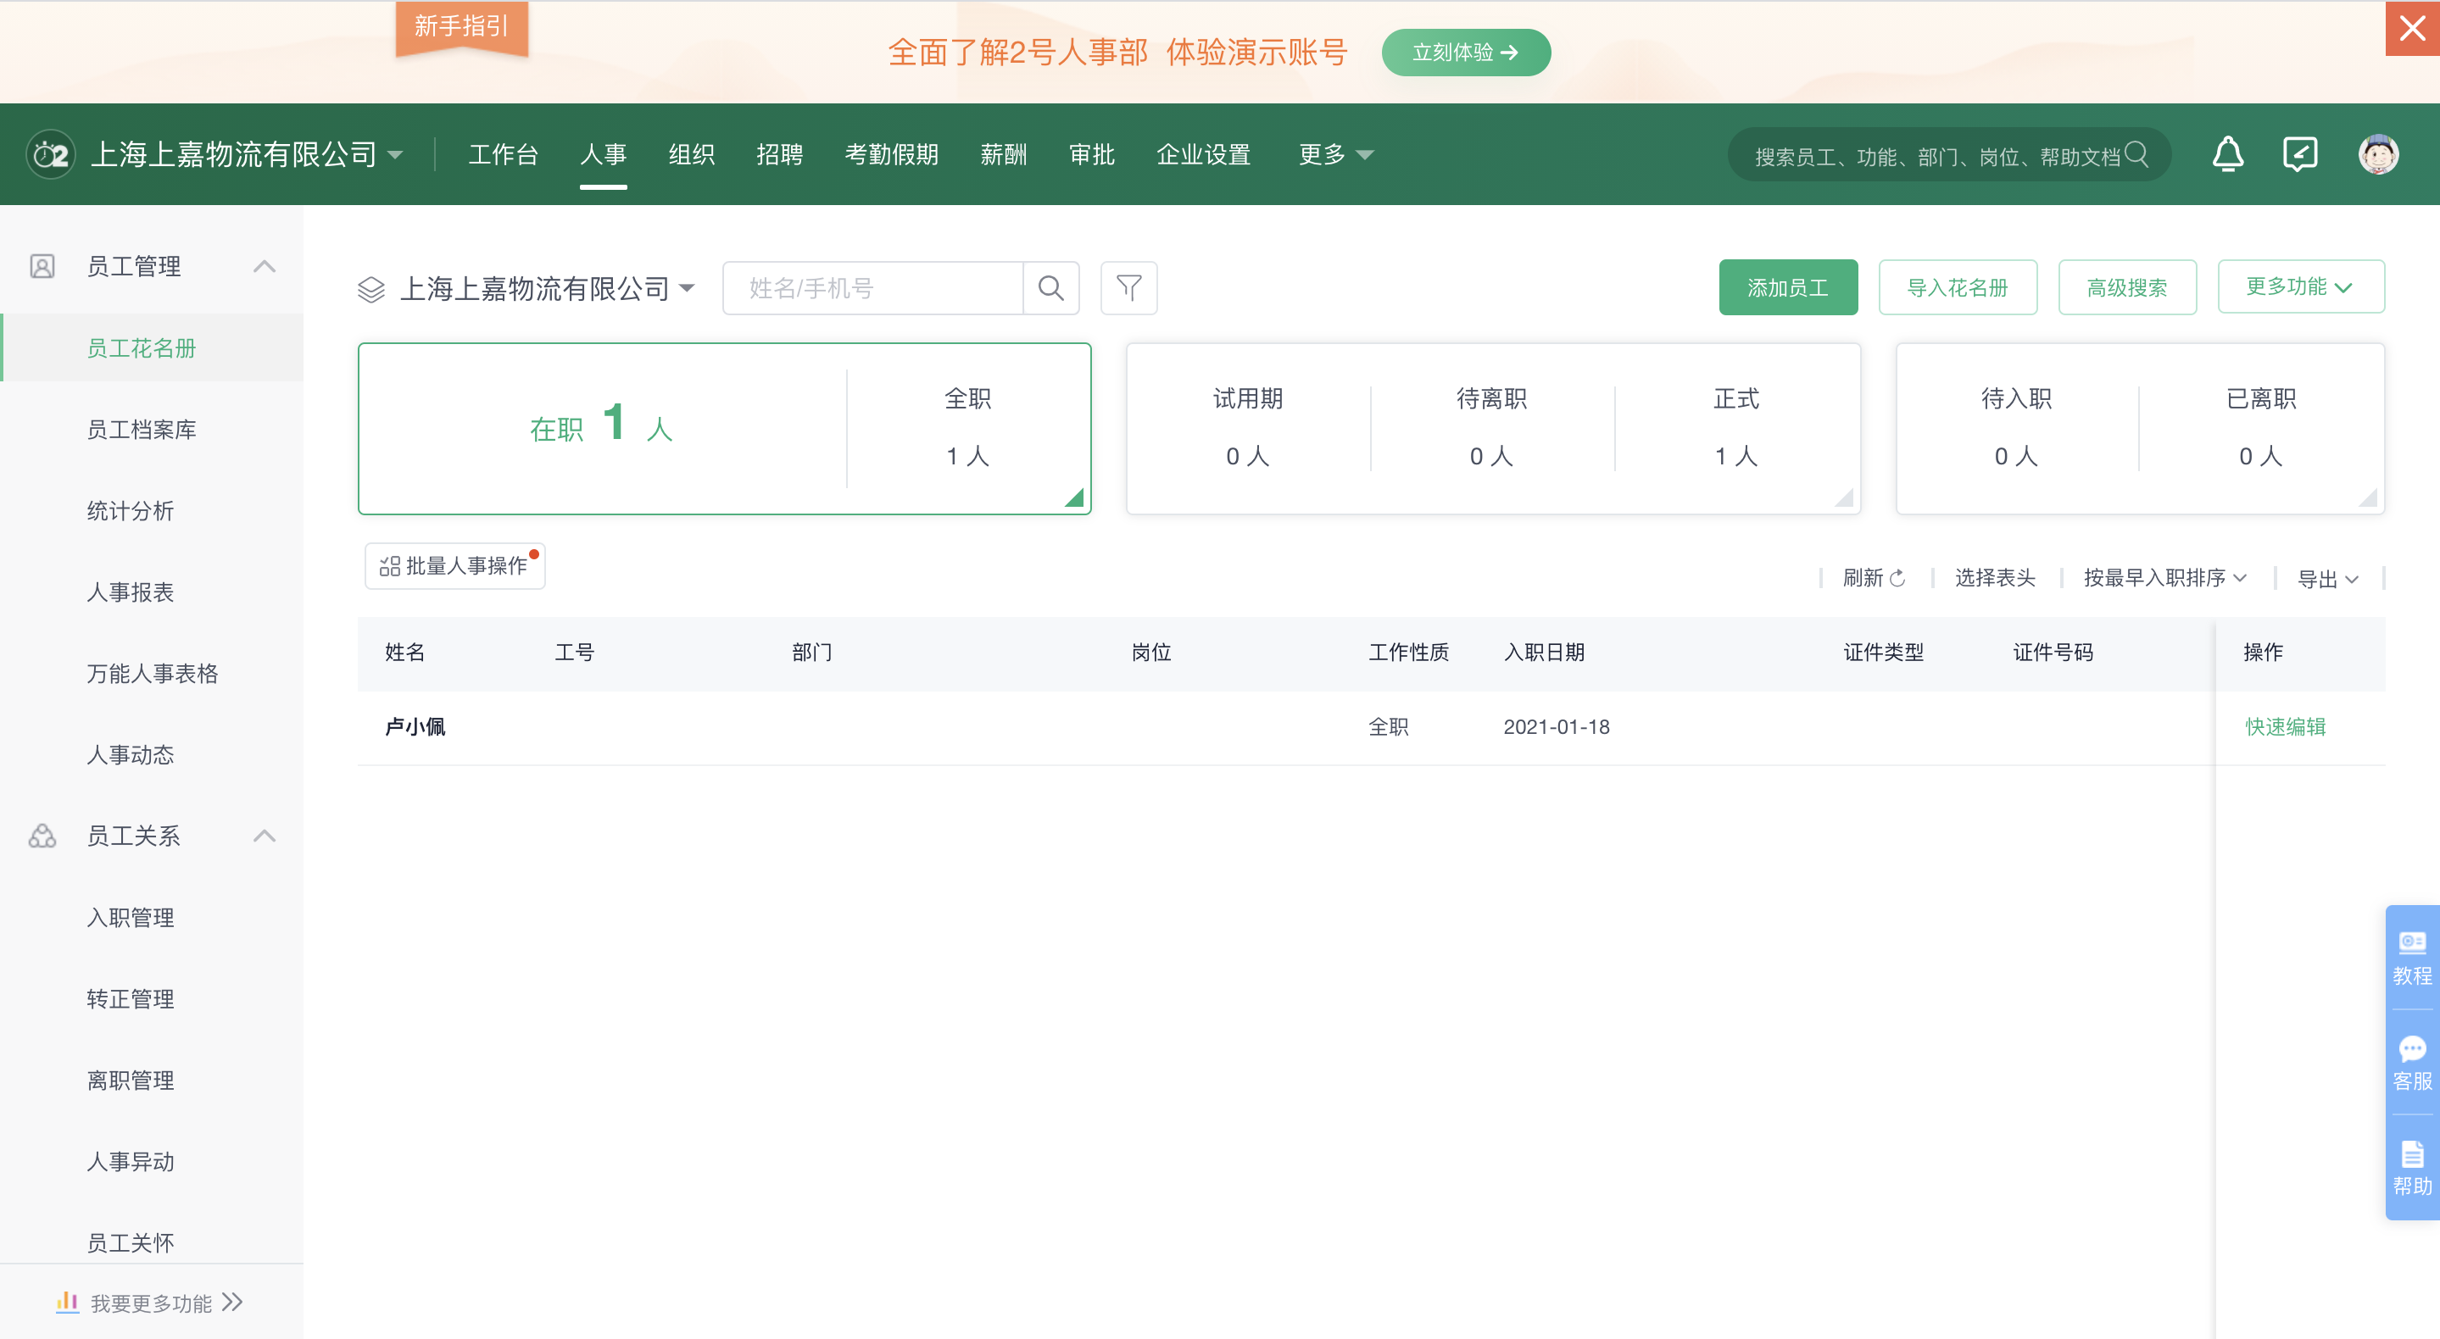Click the 帮助 help document icon

point(2411,1168)
